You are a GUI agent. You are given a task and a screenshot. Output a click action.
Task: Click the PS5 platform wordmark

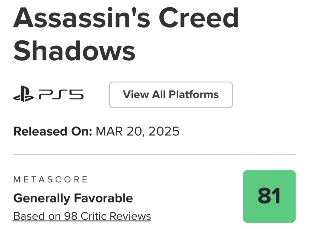coord(61,95)
